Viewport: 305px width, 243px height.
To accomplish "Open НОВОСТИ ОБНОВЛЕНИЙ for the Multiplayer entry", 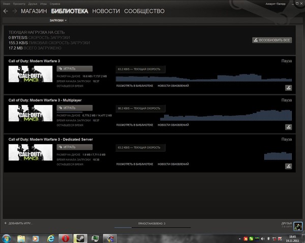I will 173,125.
